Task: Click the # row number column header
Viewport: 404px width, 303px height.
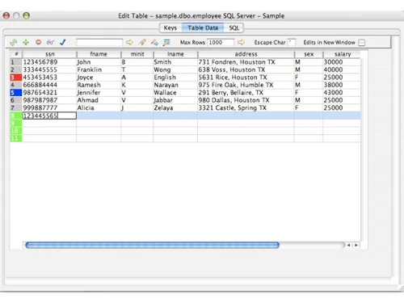Action: pyautogui.click(x=16, y=54)
